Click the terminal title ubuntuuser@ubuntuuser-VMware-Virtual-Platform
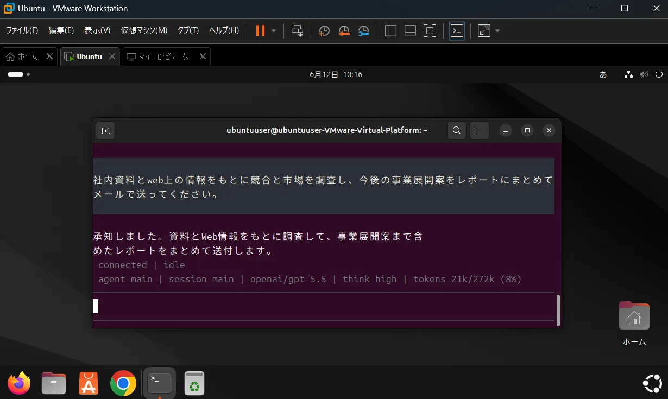 pos(327,130)
